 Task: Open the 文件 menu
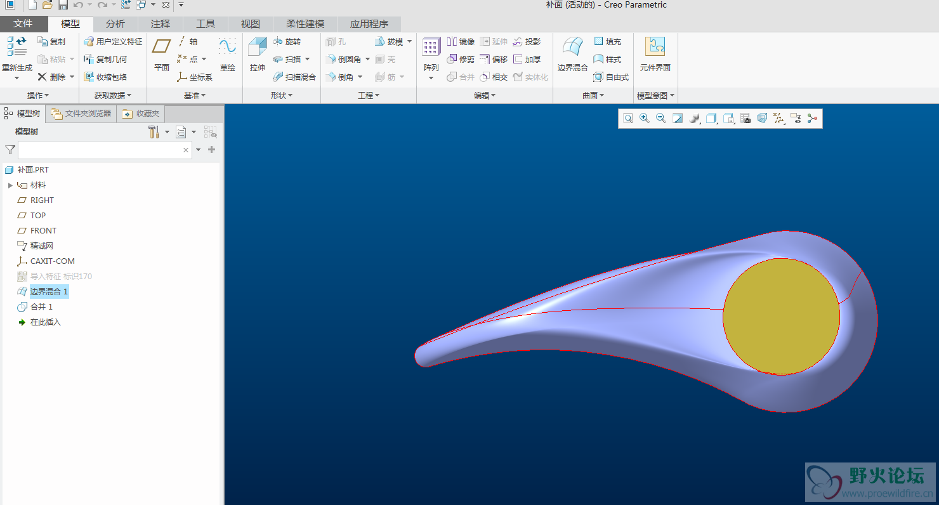click(x=23, y=24)
